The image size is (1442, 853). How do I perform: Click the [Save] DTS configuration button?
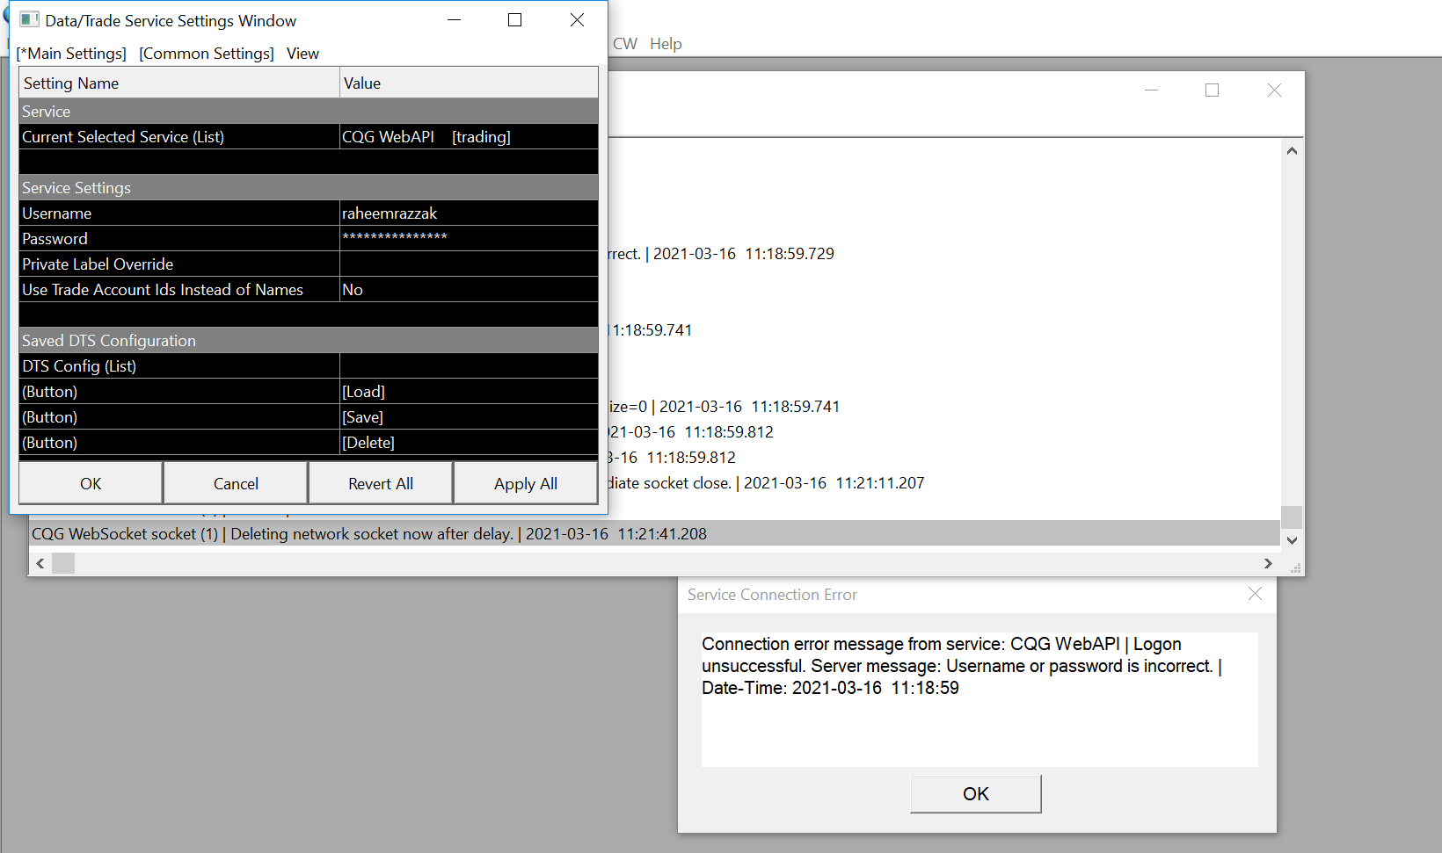tap(469, 417)
